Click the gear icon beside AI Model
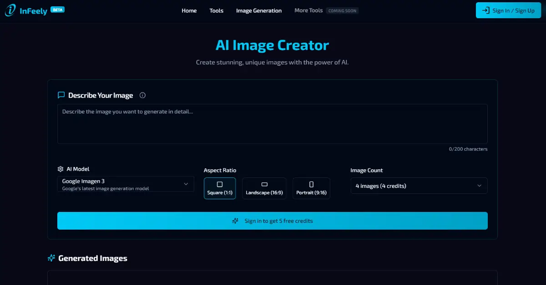546x285 pixels. (x=61, y=169)
